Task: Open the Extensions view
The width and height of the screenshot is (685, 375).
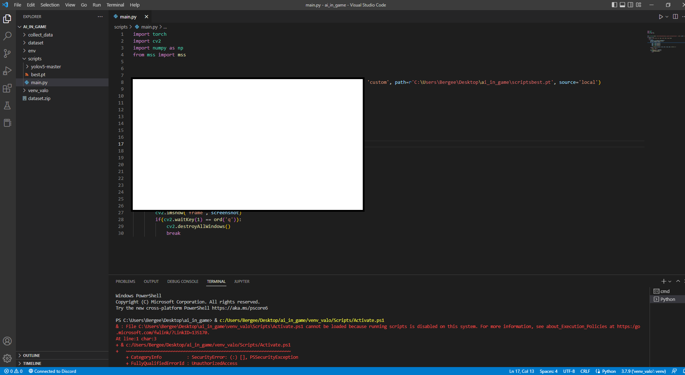Action: (x=7, y=88)
